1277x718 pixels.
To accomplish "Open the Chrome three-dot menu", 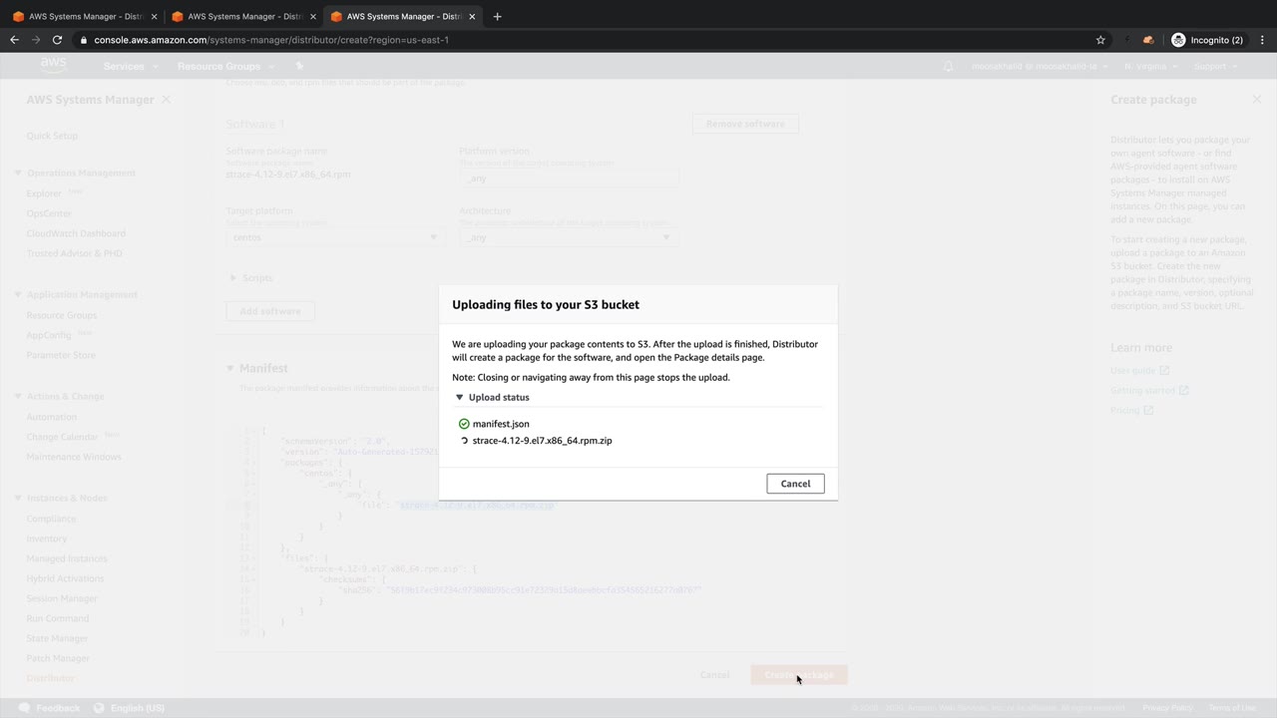I will coord(1264,40).
